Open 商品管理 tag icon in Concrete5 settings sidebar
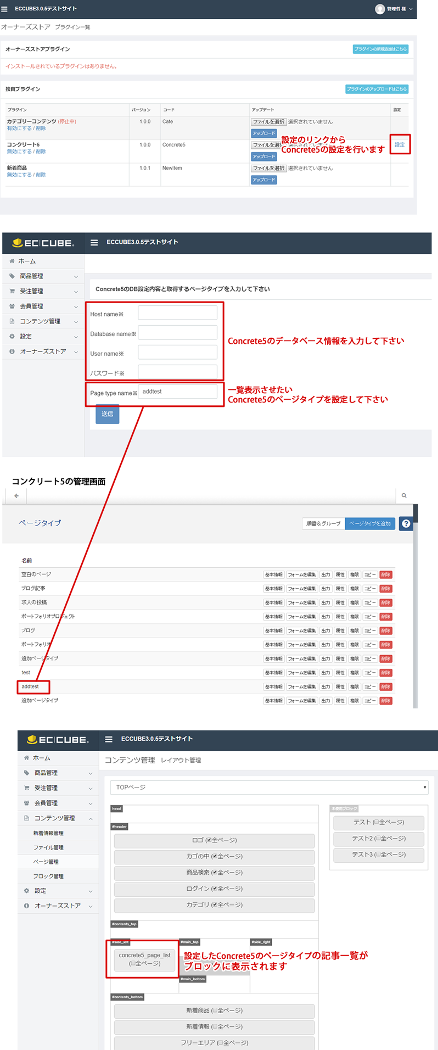Viewport: 438px width, 1050px height. (x=12, y=276)
